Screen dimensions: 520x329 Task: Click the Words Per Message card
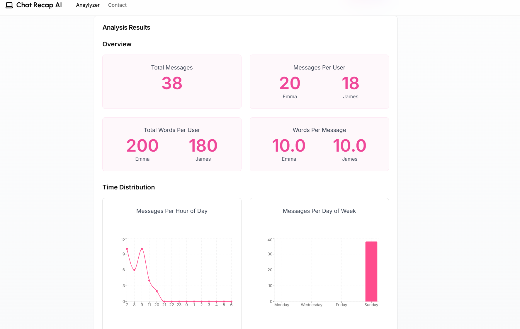[319, 144]
